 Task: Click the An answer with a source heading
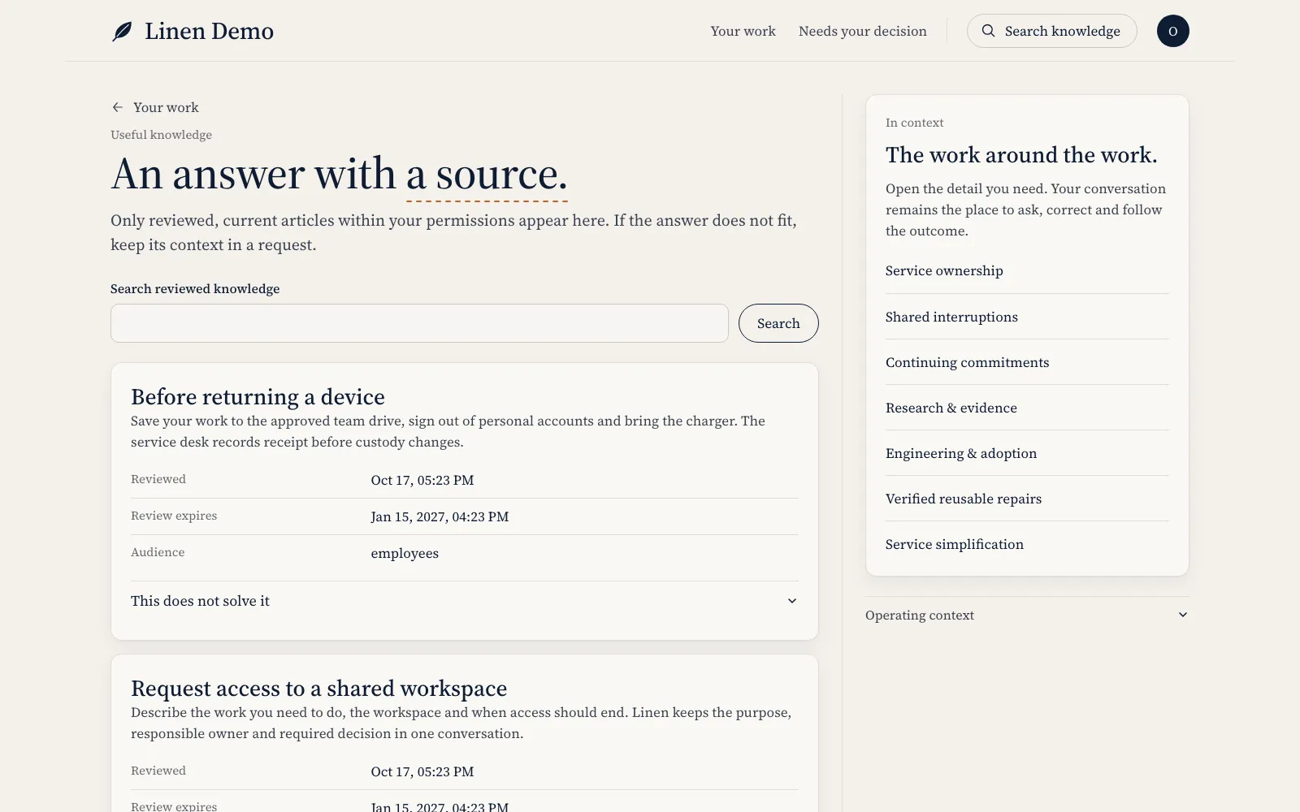pos(339,174)
